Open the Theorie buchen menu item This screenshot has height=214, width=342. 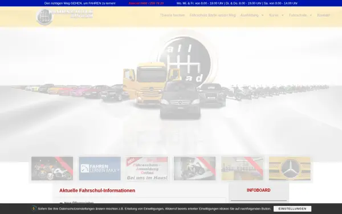click(x=172, y=15)
